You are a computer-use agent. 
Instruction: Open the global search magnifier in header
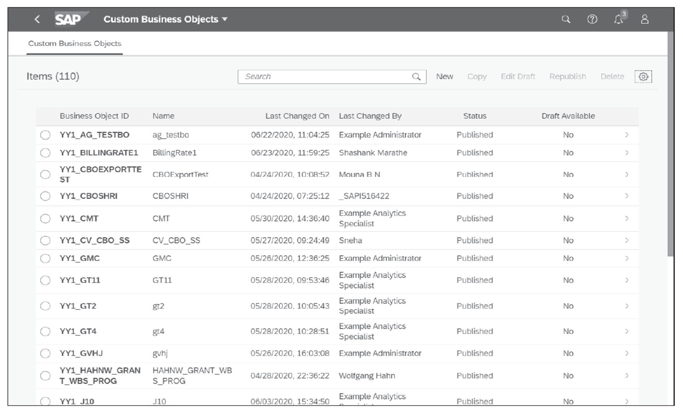[566, 19]
